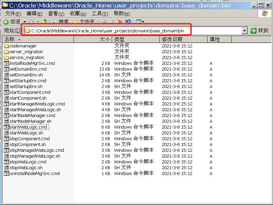
Task: Select file name stopWebLogic.cmd
Action: 28,162
